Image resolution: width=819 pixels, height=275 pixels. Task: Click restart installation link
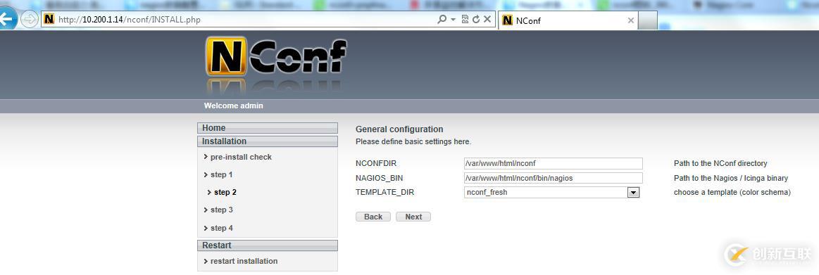tap(244, 262)
